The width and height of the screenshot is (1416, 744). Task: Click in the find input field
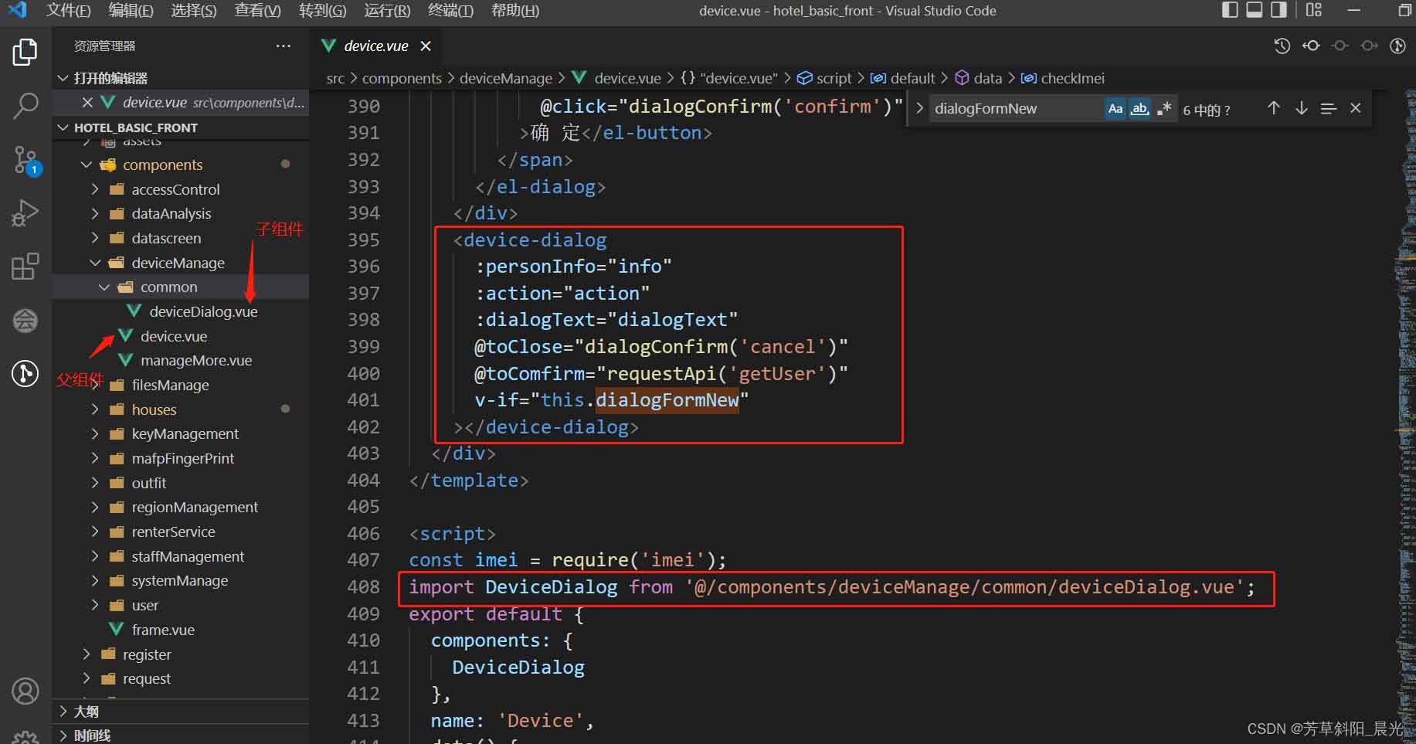(1017, 108)
